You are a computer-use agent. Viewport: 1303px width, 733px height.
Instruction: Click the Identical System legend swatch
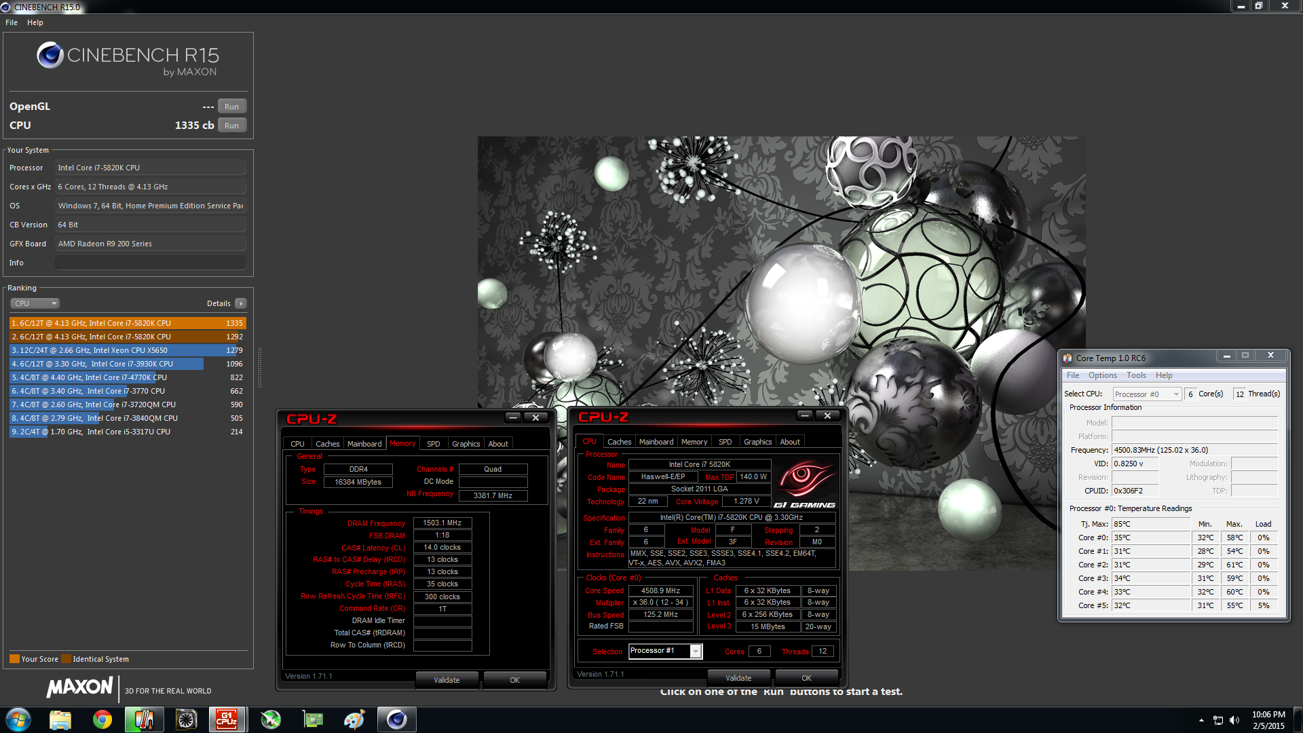(66, 659)
